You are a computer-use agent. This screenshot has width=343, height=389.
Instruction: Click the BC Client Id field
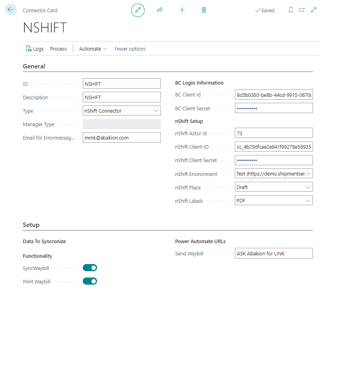274,95
